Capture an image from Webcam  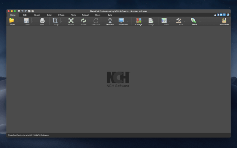(x=110, y=21)
